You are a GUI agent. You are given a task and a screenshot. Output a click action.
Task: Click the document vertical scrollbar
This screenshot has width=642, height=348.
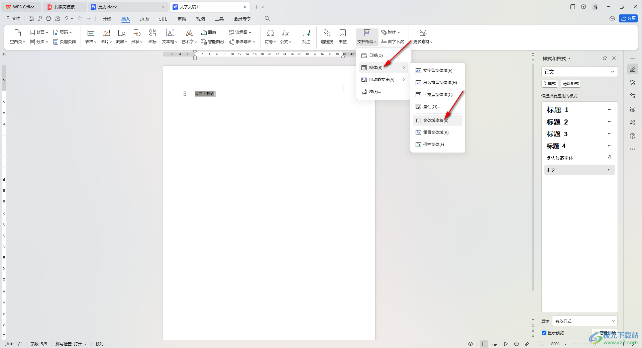pos(533,177)
